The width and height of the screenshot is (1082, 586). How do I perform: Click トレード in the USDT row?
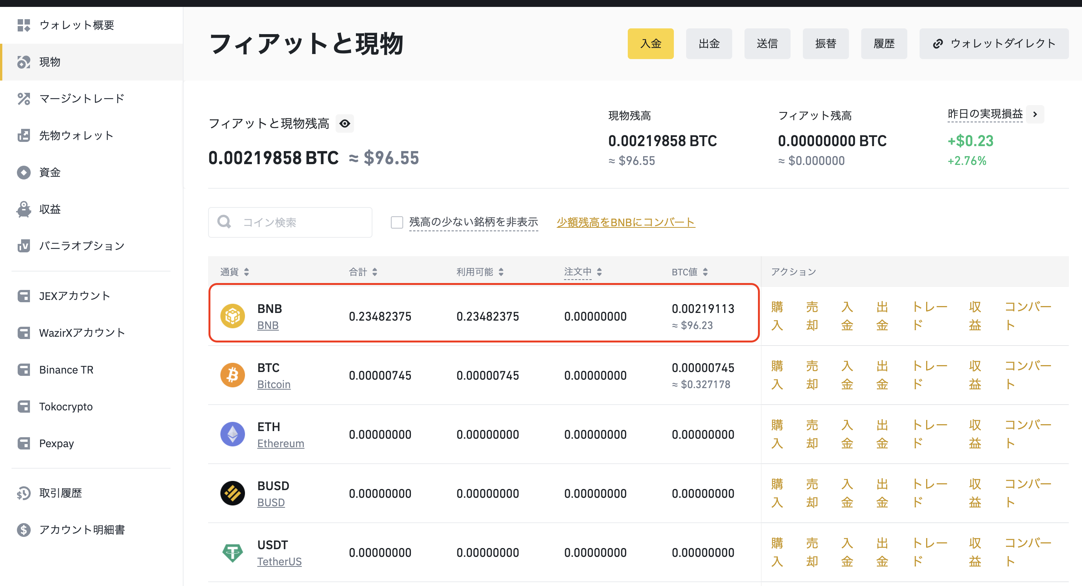coord(930,552)
